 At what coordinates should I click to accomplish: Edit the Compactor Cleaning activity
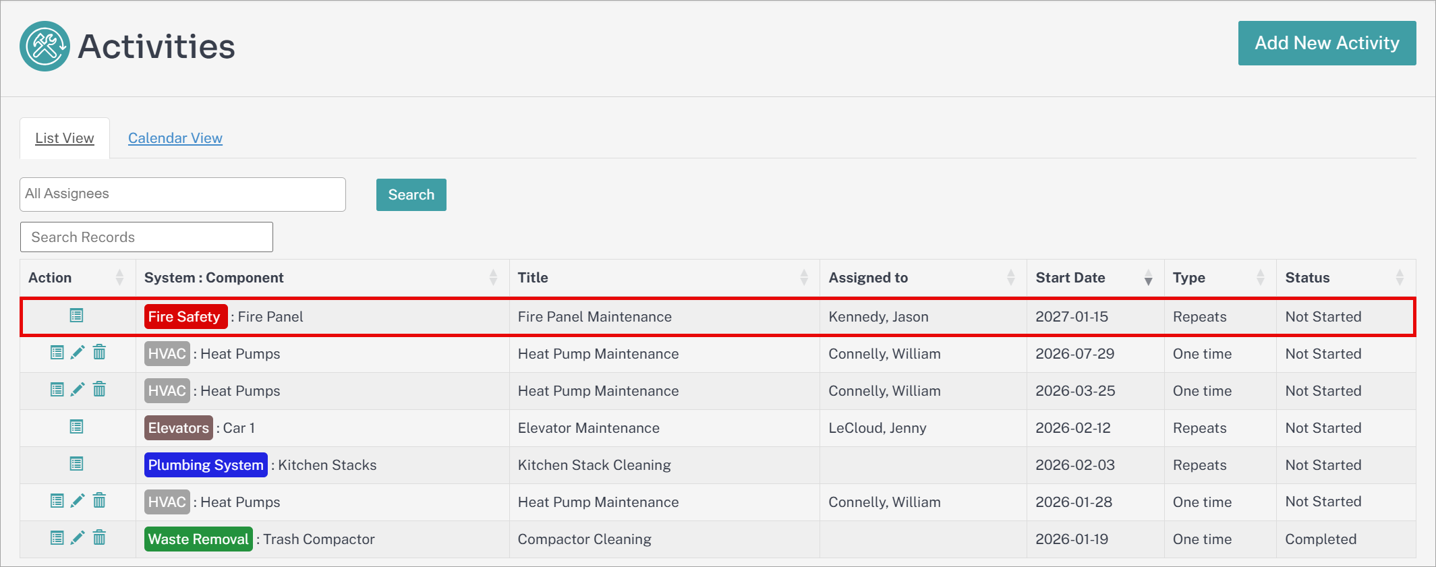click(78, 538)
